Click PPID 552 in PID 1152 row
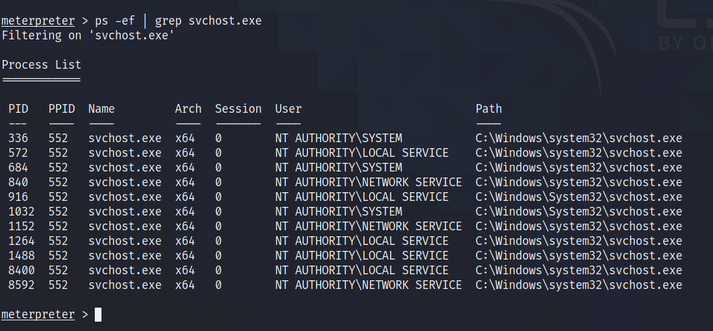The width and height of the screenshot is (713, 331). point(58,226)
